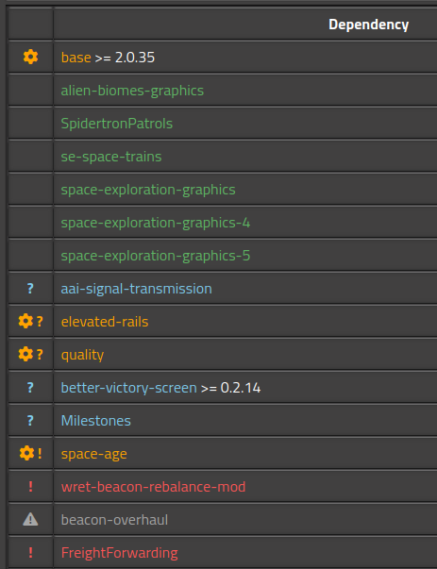This screenshot has width=437, height=569.
Task: Click the gear icon beside base
Action: click(30, 57)
